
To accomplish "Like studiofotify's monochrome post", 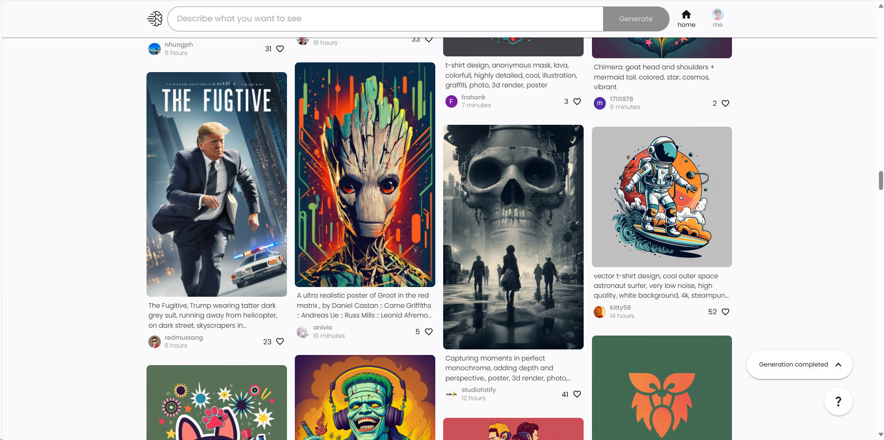I will pyautogui.click(x=577, y=394).
